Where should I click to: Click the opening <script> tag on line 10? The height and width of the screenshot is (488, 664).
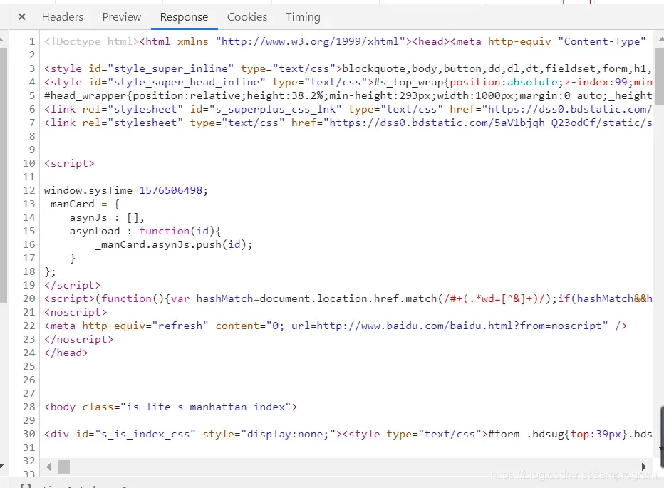69,163
